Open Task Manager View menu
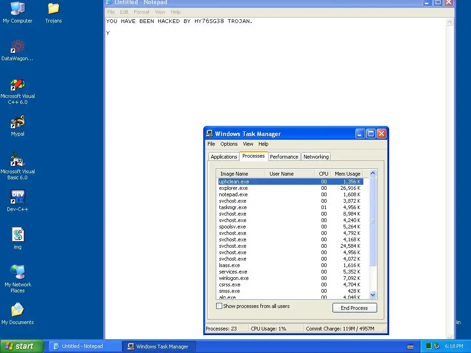 point(248,144)
